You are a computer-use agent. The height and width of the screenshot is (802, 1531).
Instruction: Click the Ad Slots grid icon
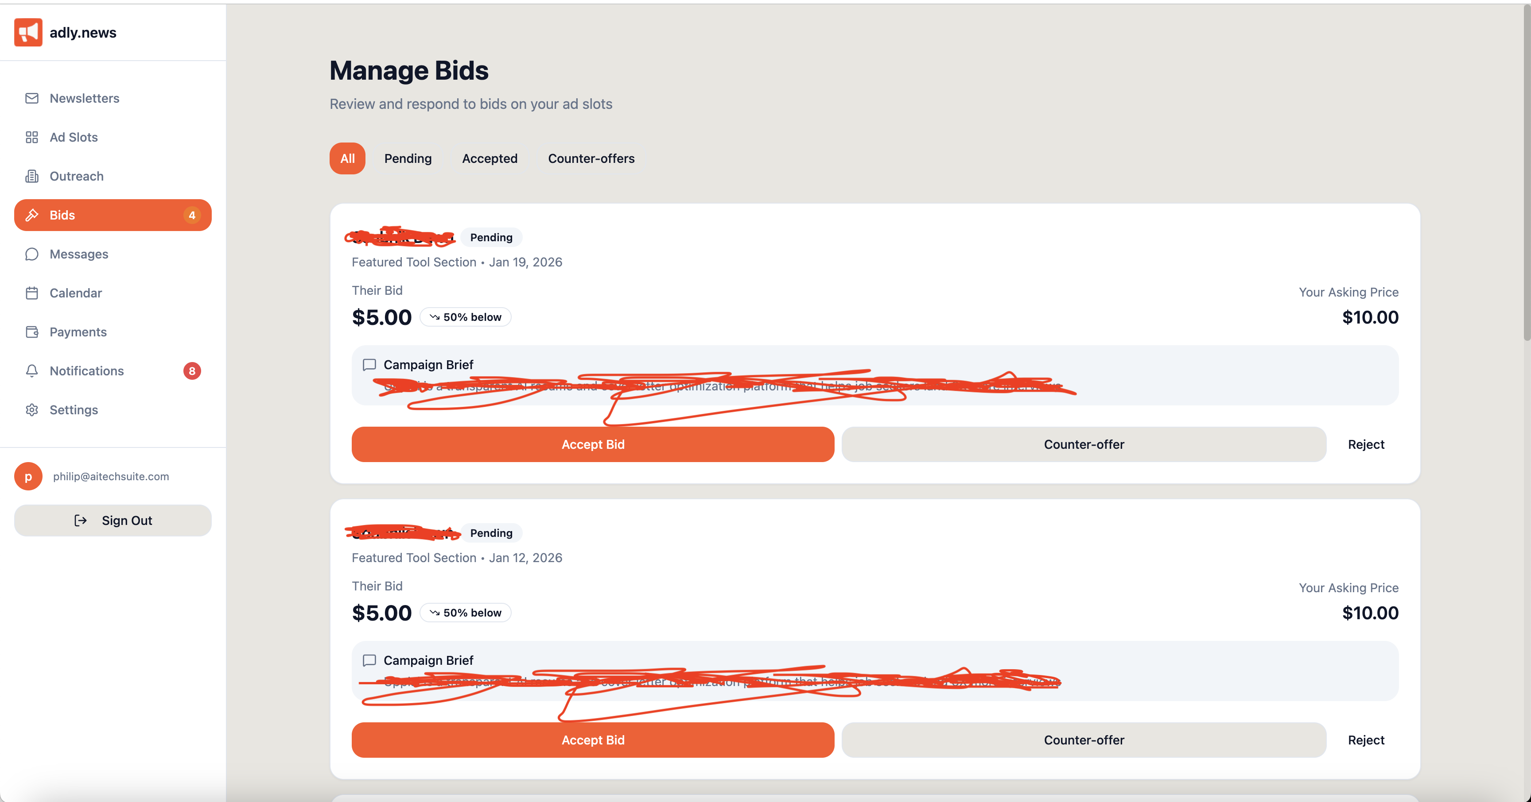coord(32,137)
